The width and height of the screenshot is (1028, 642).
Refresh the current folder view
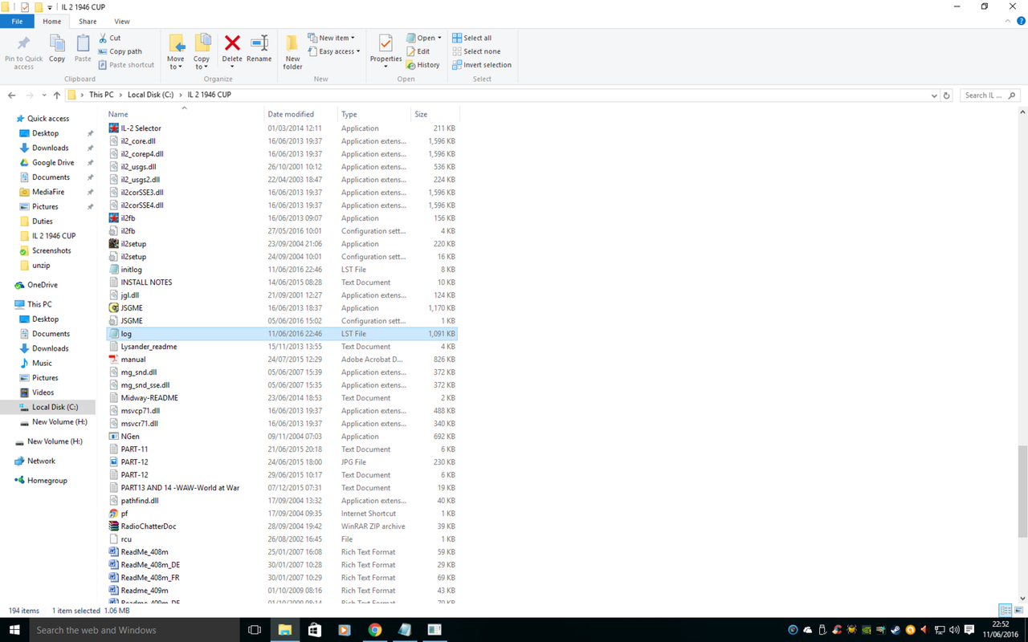click(947, 95)
